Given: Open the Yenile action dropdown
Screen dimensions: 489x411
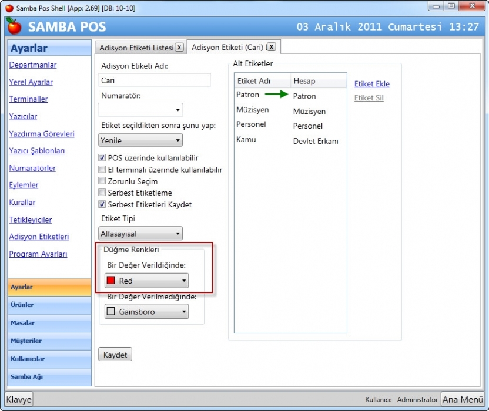Looking at the screenshot, I should (140, 140).
